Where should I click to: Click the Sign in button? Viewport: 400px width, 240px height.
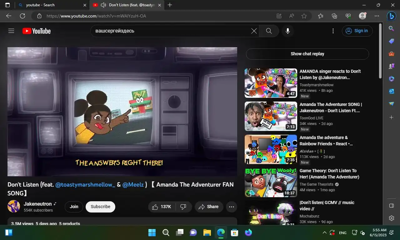click(x=357, y=31)
